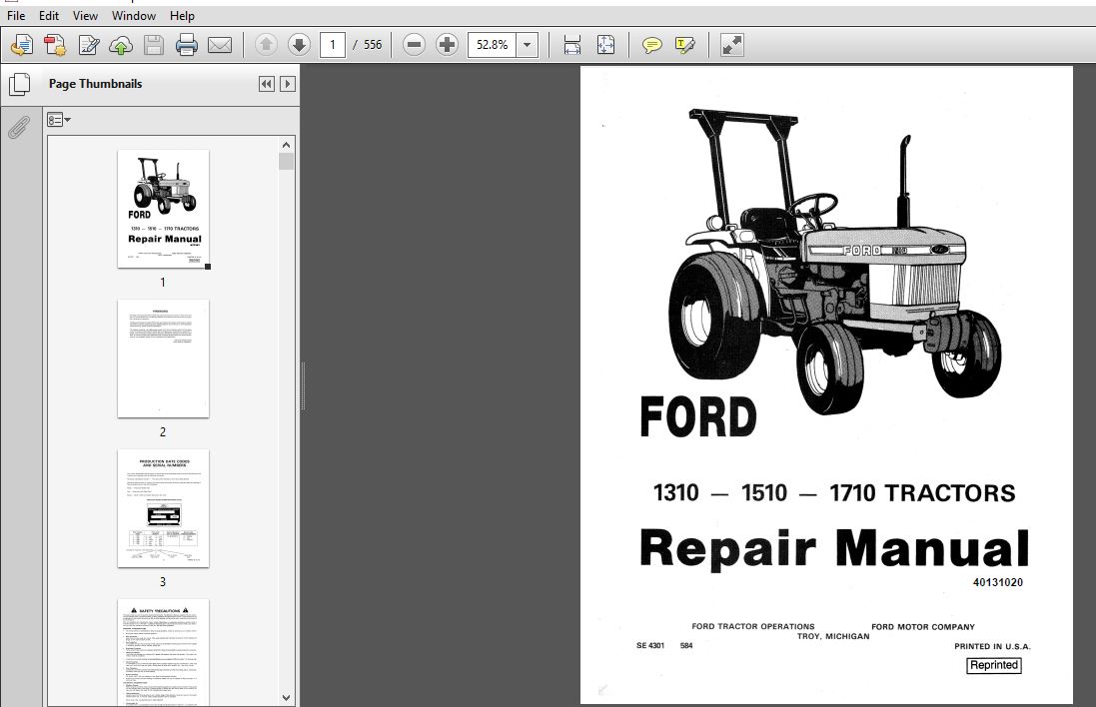Viewport: 1096px width, 707px height.
Task: Click the Email envelope icon
Action: click(x=220, y=45)
